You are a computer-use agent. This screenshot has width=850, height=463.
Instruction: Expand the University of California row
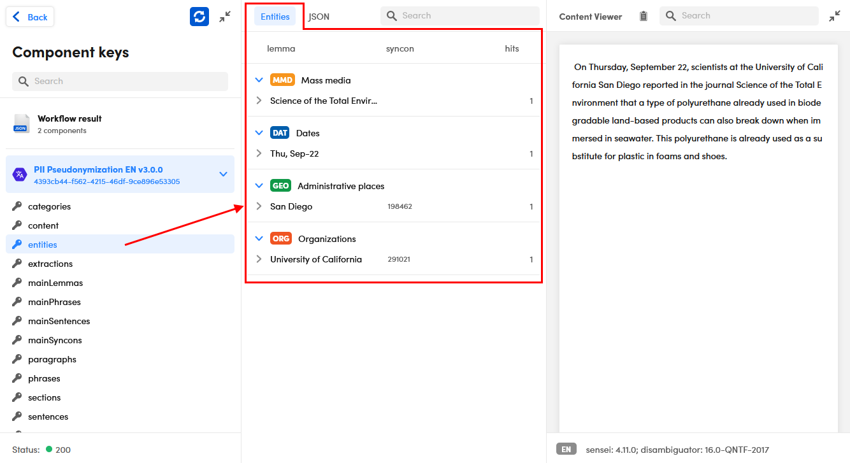pos(259,259)
